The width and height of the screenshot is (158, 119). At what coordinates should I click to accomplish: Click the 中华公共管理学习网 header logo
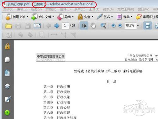tap(51, 57)
